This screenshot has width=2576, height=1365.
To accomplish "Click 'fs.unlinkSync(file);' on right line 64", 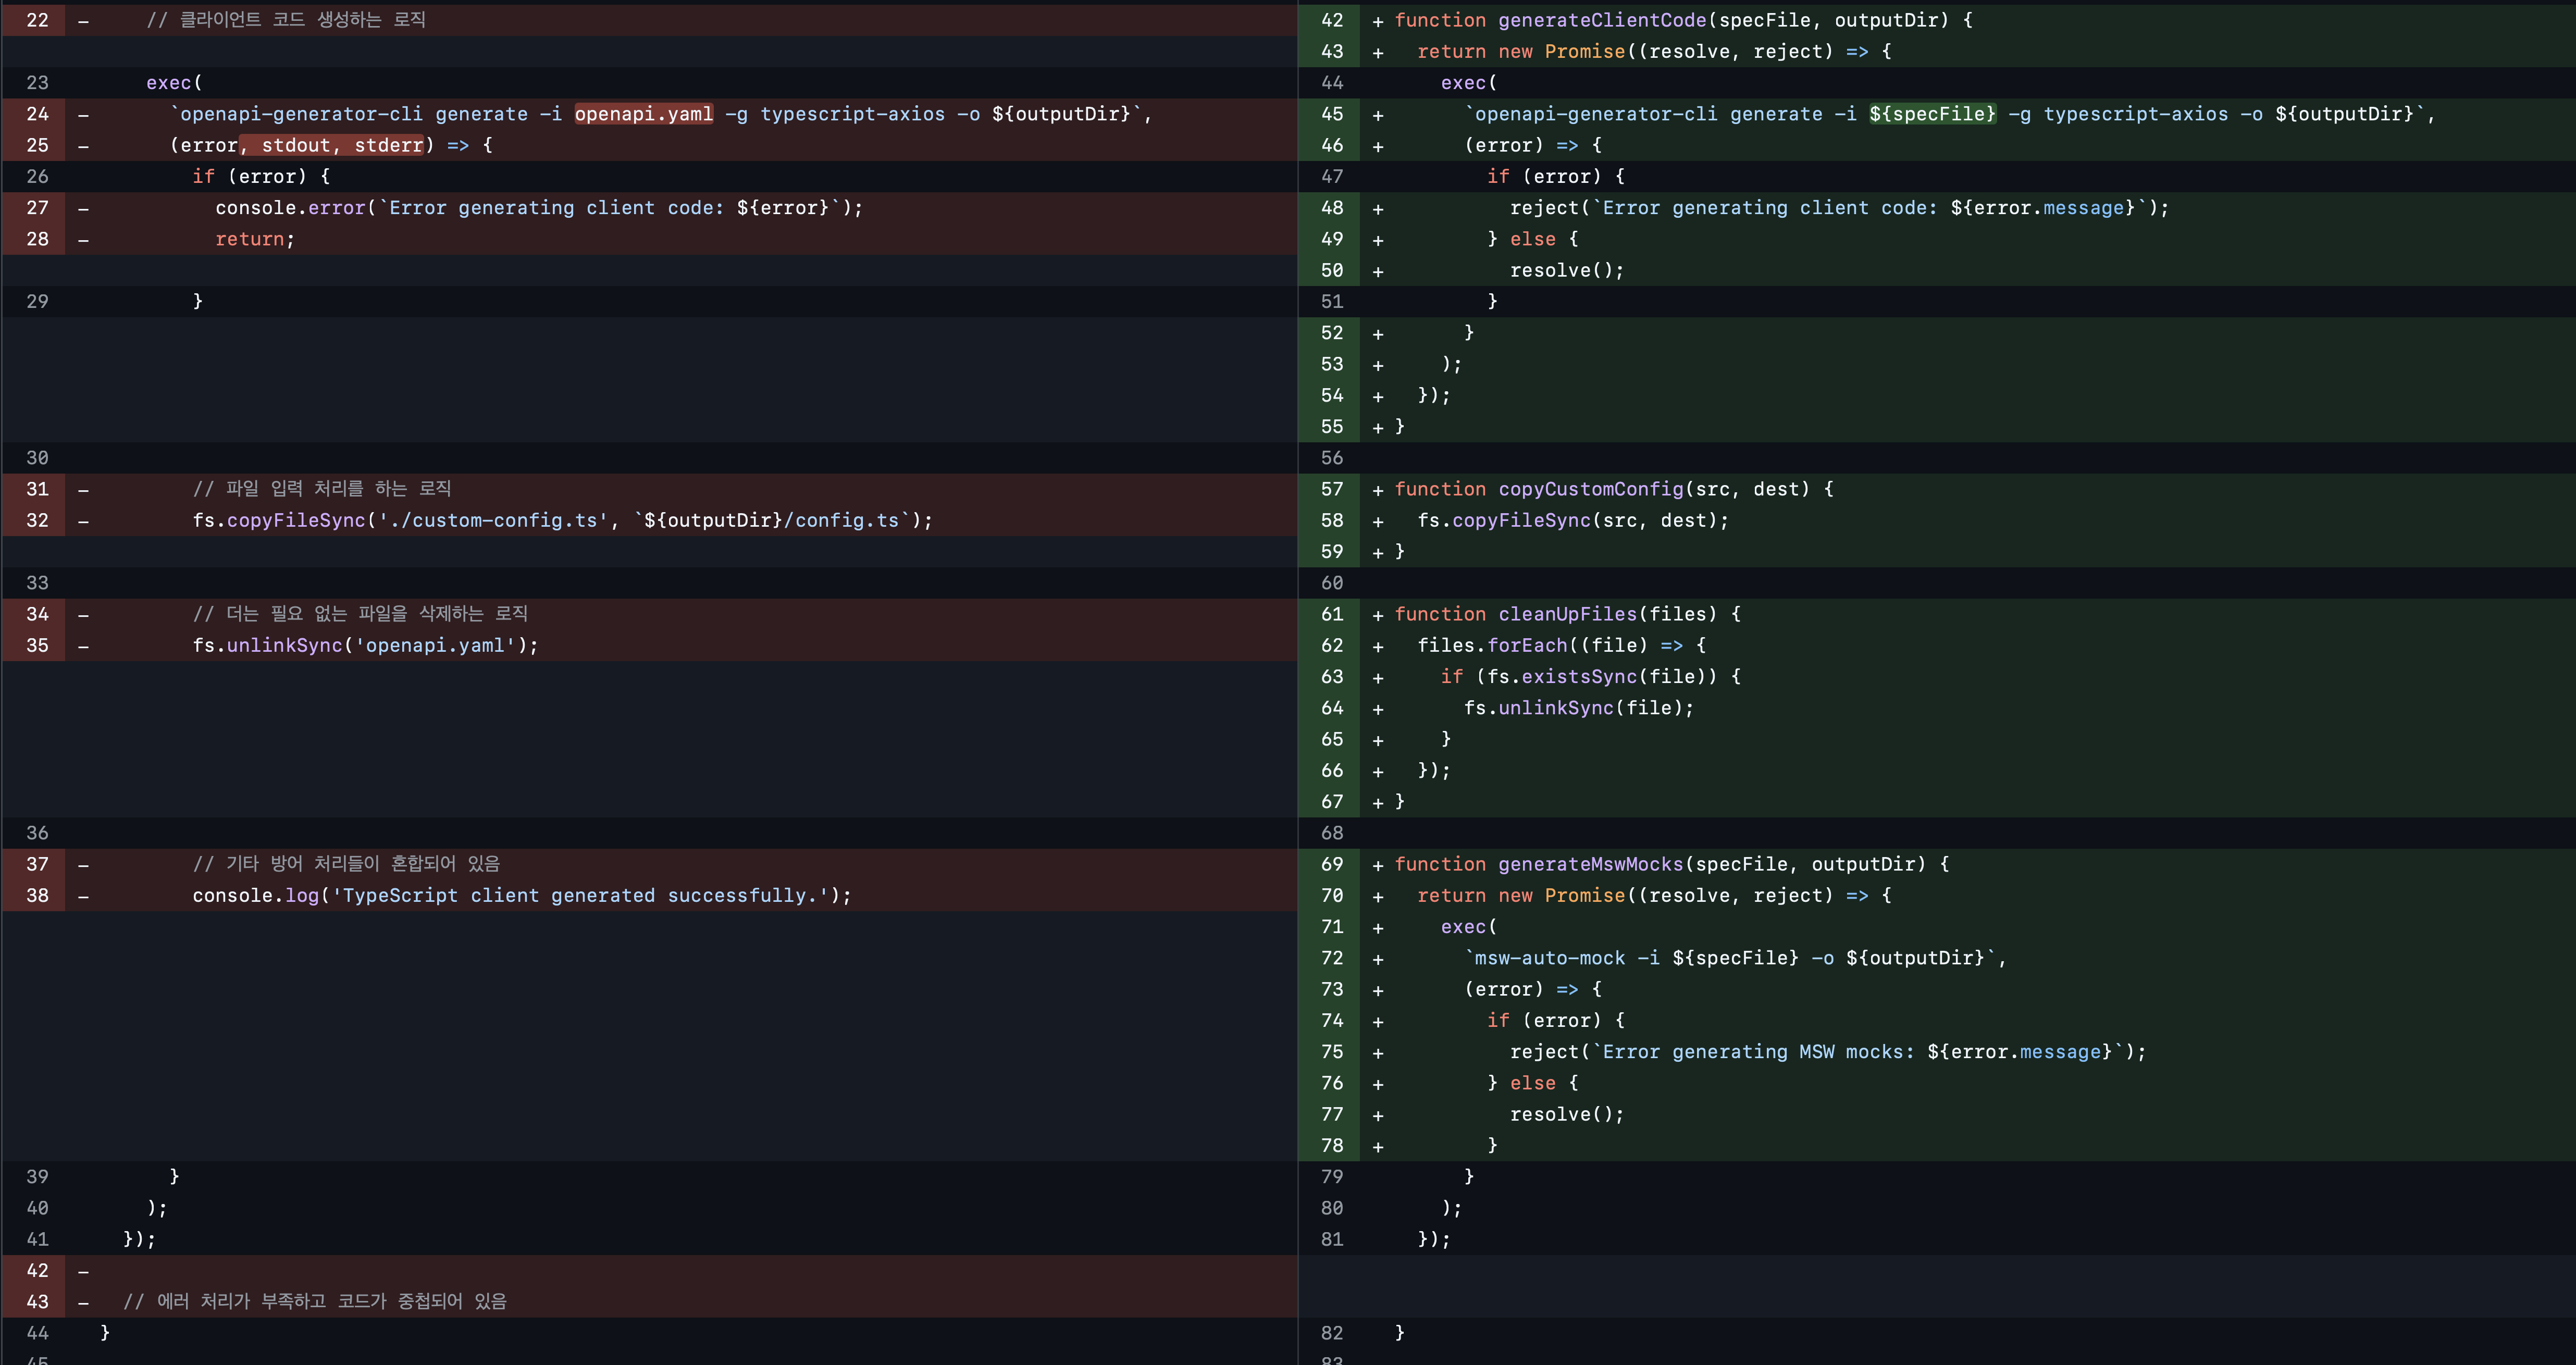I will pyautogui.click(x=1579, y=708).
